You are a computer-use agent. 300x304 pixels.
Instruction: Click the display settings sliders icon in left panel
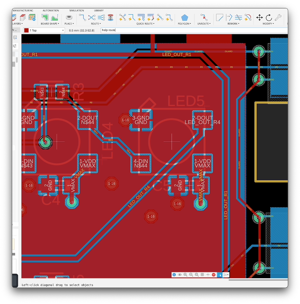(15, 46)
